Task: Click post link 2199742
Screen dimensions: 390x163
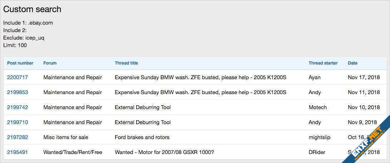Action: [x=18, y=107]
